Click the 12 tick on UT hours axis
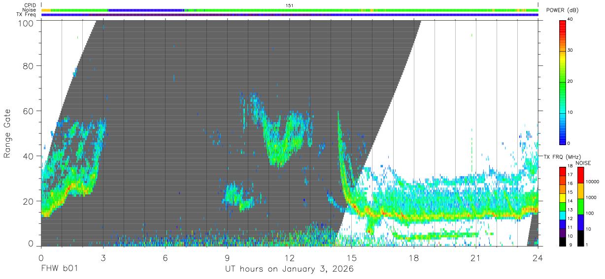 [290, 257]
